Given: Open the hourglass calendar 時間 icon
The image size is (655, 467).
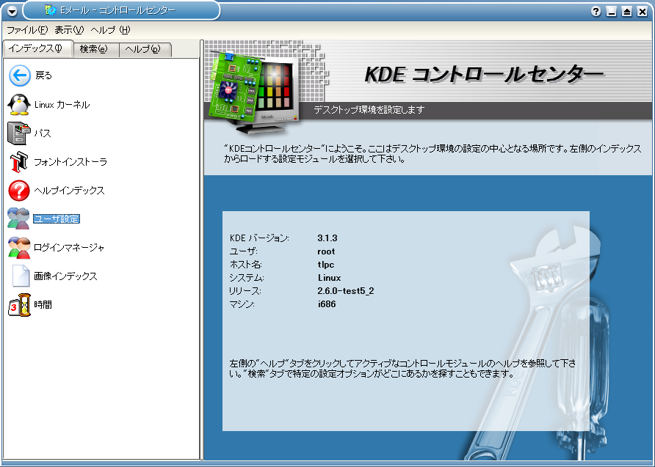Looking at the screenshot, I should [20, 305].
